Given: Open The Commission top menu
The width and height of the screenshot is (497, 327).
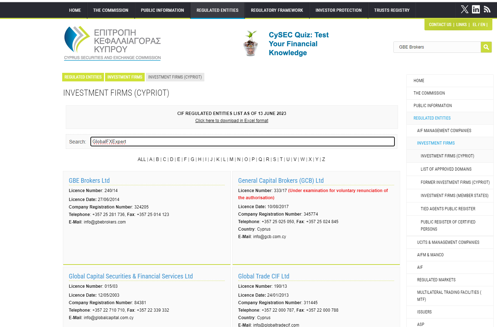Looking at the screenshot, I should 111,10.
